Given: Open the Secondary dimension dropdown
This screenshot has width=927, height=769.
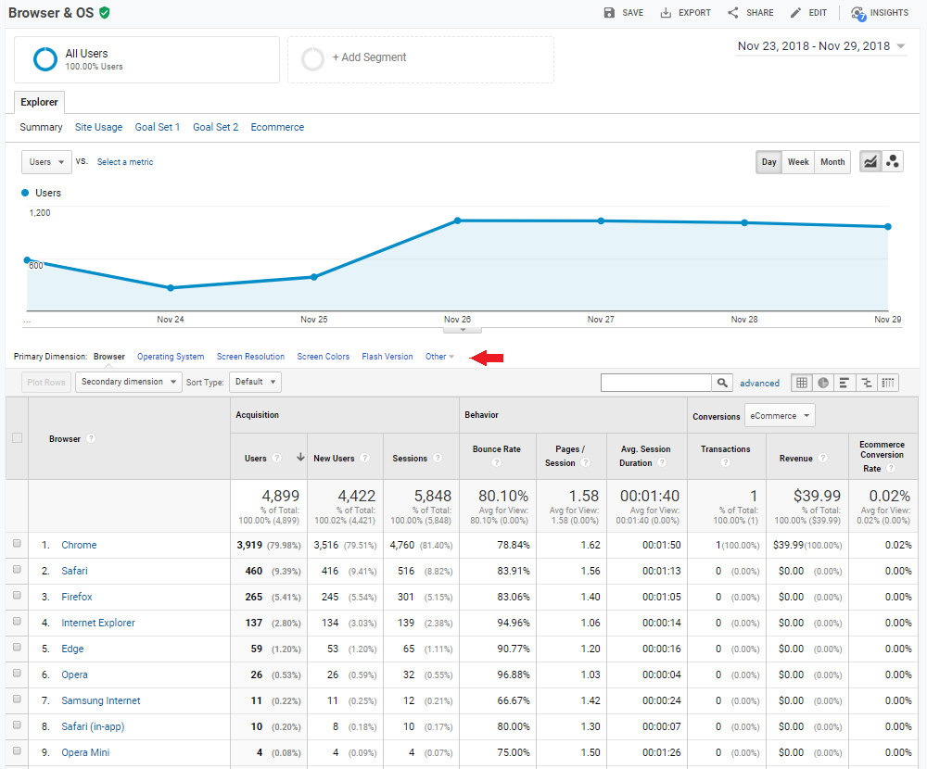Looking at the screenshot, I should (x=128, y=382).
